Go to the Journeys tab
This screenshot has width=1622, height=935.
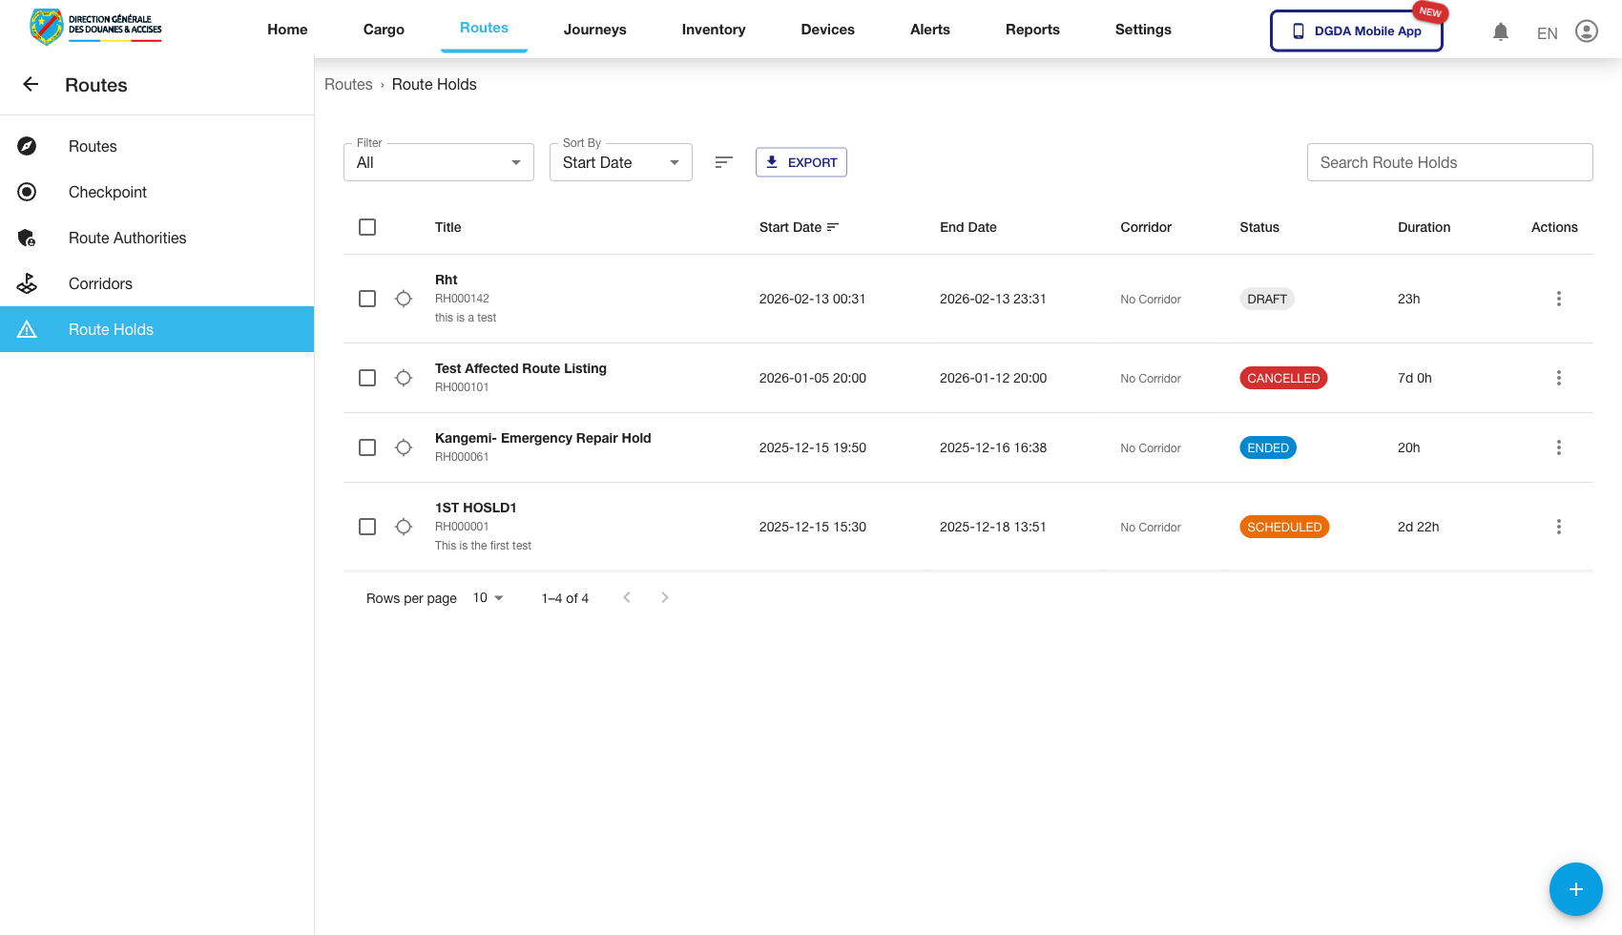point(594,30)
